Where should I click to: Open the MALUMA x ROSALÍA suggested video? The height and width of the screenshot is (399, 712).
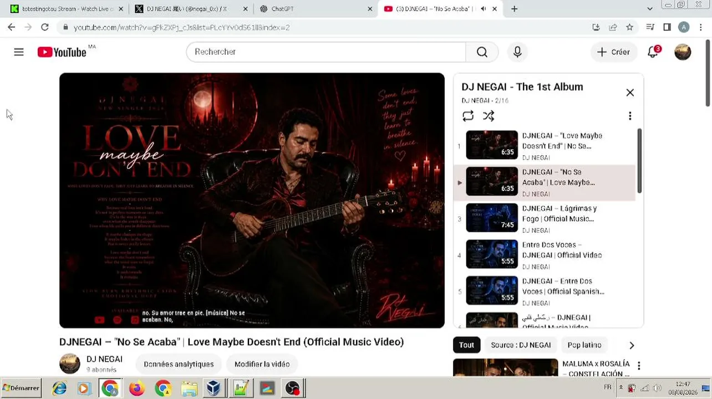506,368
